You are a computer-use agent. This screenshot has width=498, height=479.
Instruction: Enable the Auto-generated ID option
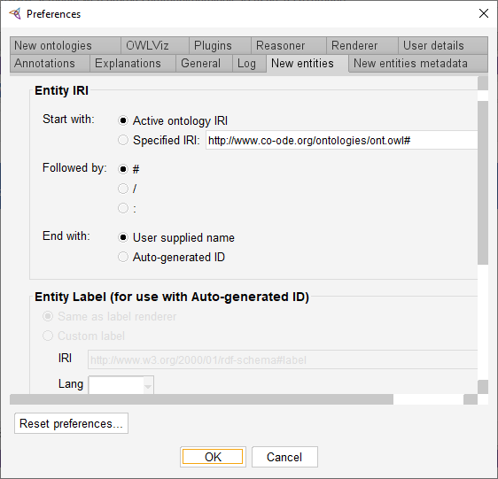(123, 257)
